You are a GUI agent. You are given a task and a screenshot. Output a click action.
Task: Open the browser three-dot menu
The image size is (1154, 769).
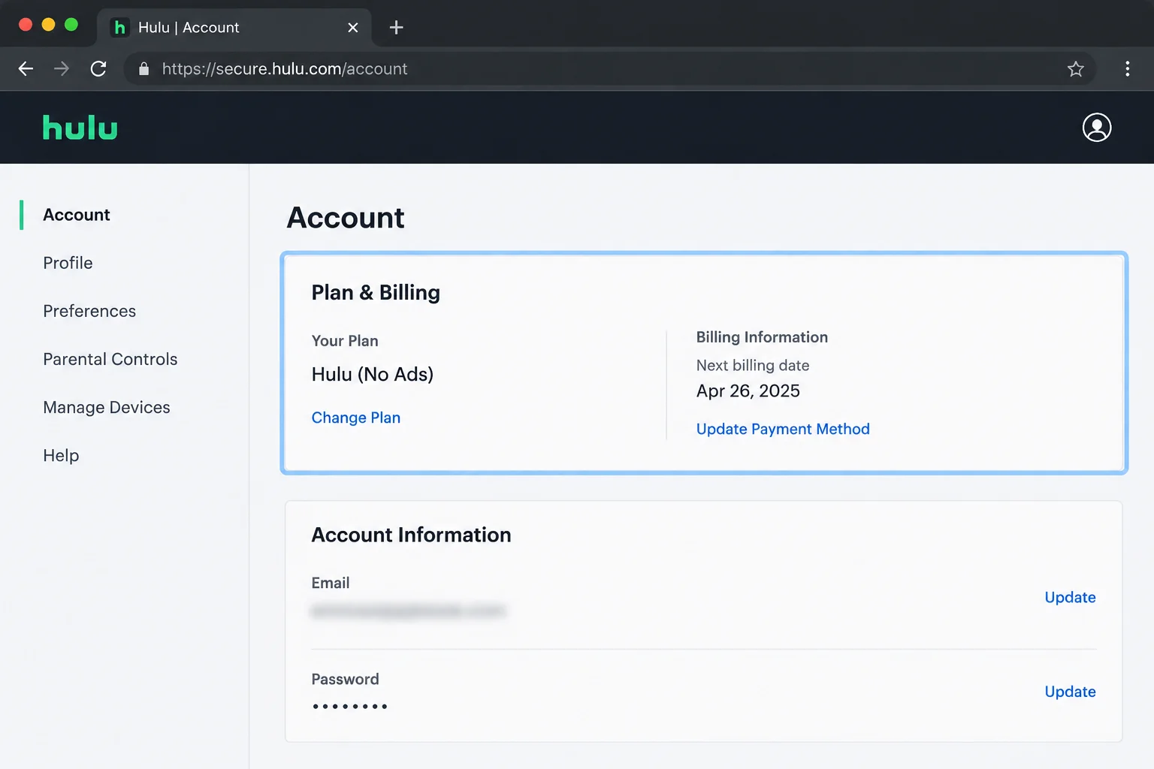coord(1128,69)
